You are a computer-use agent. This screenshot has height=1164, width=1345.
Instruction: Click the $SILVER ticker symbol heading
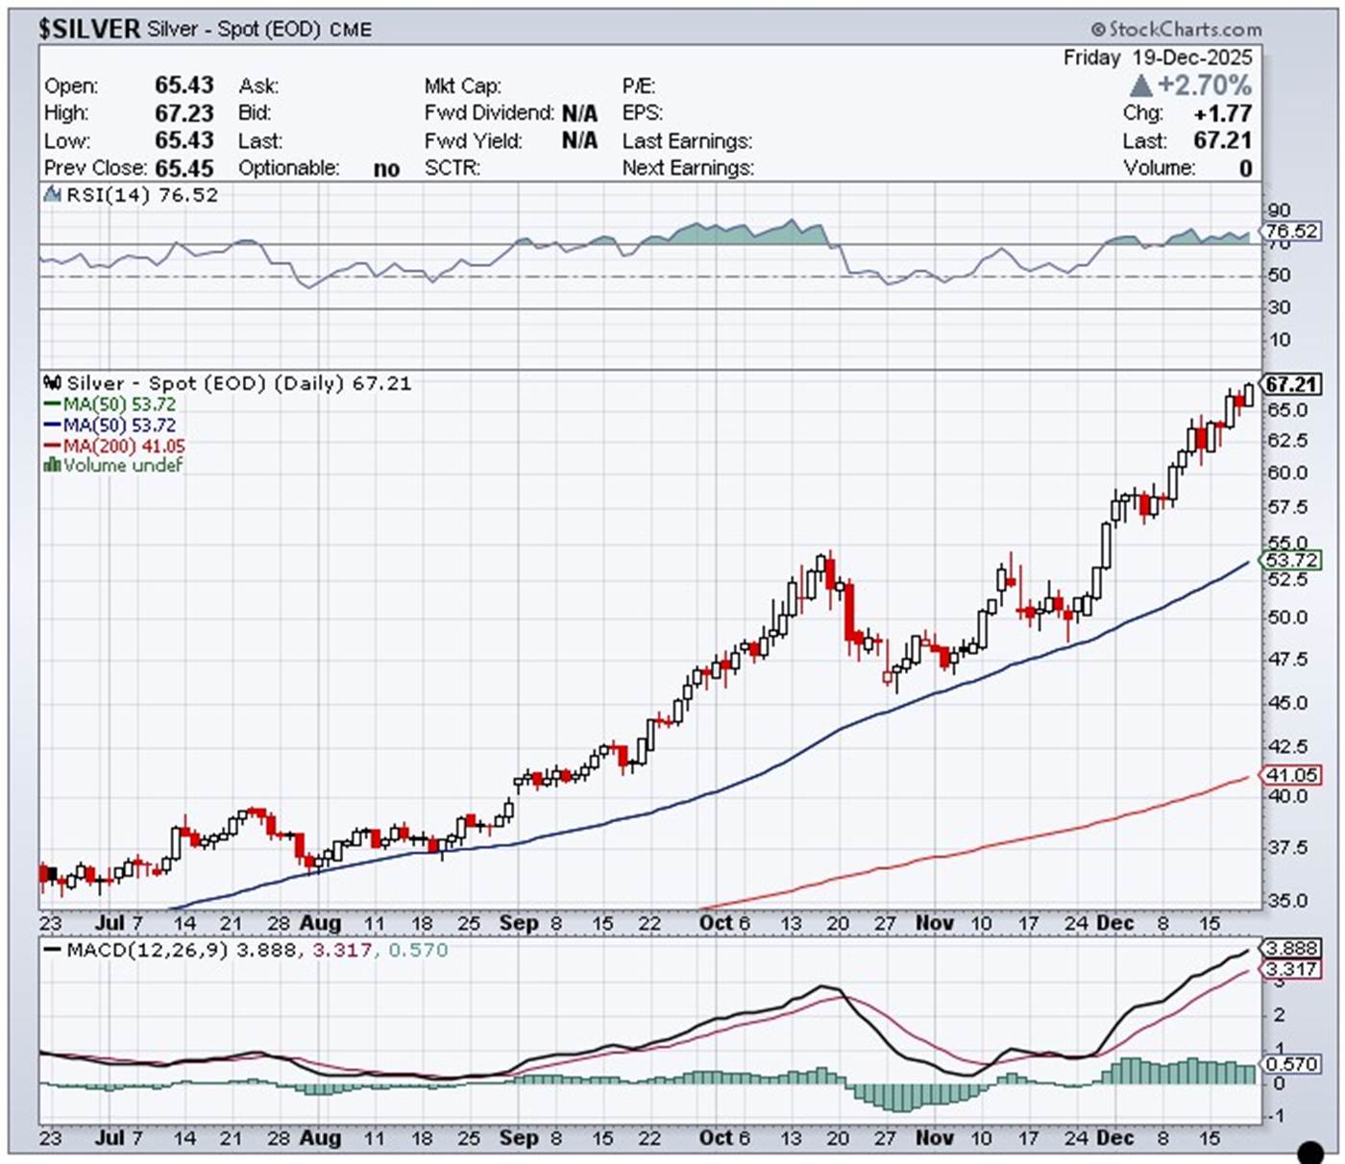pyautogui.click(x=89, y=29)
